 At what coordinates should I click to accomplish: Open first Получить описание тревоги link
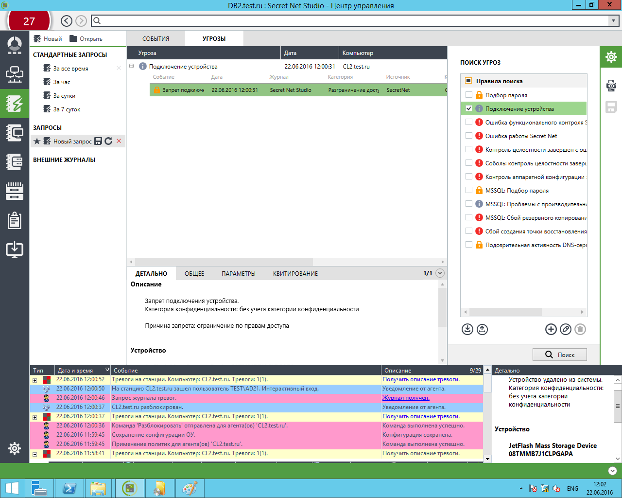tap(421, 379)
